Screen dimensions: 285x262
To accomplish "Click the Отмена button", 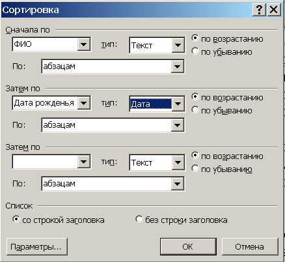I will [x=250, y=246].
